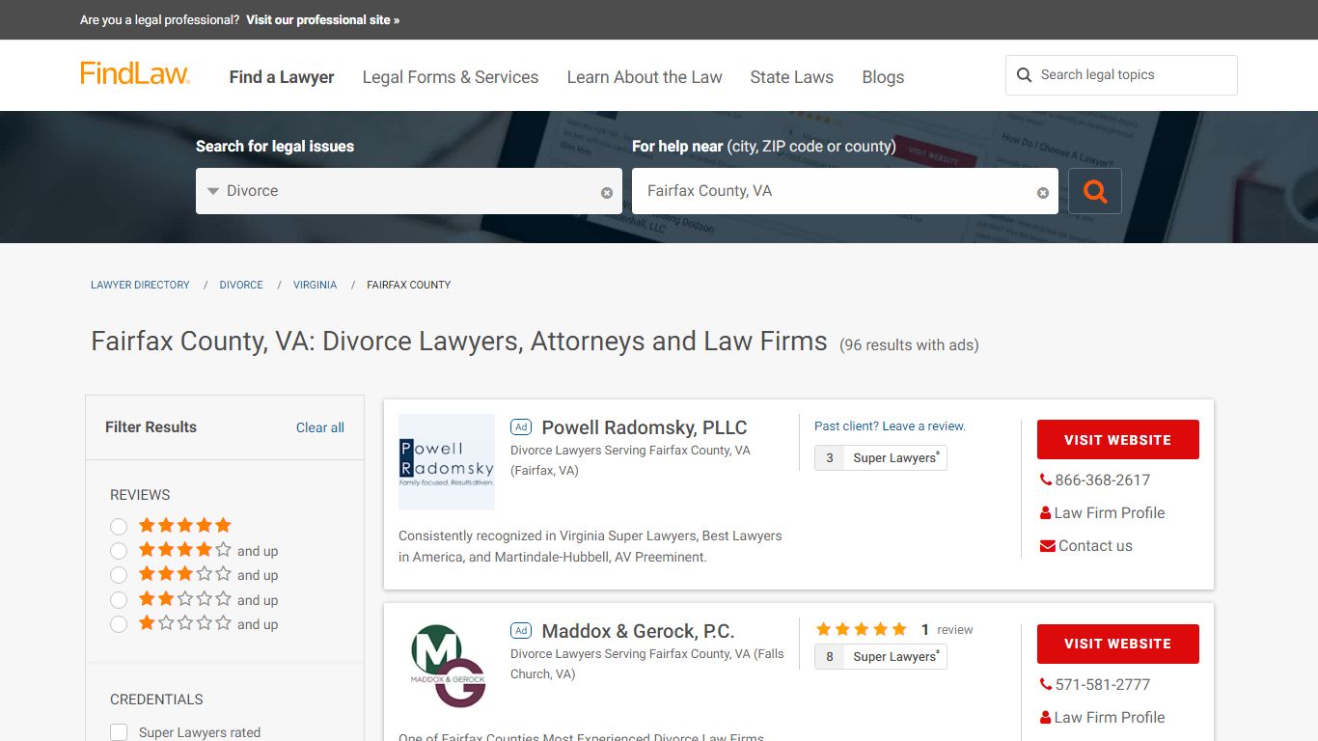Clear the Fairfax County location field
This screenshot has width=1318, height=741.
[x=1043, y=193]
